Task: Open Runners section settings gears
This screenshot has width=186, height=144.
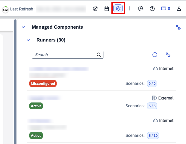Action: pos(168,55)
